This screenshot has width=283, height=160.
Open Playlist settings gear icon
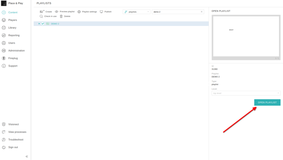point(79,12)
